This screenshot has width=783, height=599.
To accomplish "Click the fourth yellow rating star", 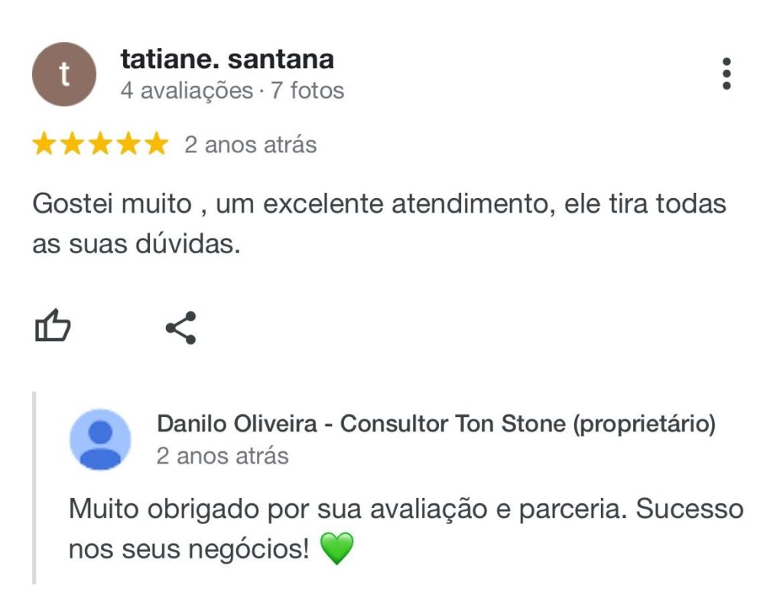I will pyautogui.click(x=128, y=144).
